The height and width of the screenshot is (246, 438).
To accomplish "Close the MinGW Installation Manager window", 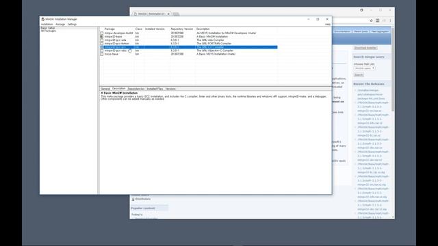I will point(327,19).
